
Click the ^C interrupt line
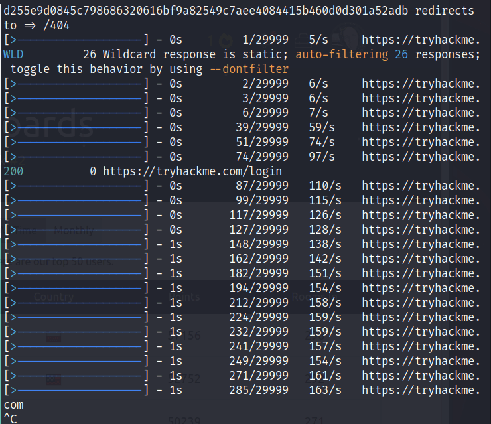click(x=10, y=418)
